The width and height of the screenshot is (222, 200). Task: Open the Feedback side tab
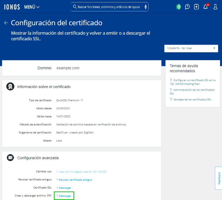click(x=219, y=178)
